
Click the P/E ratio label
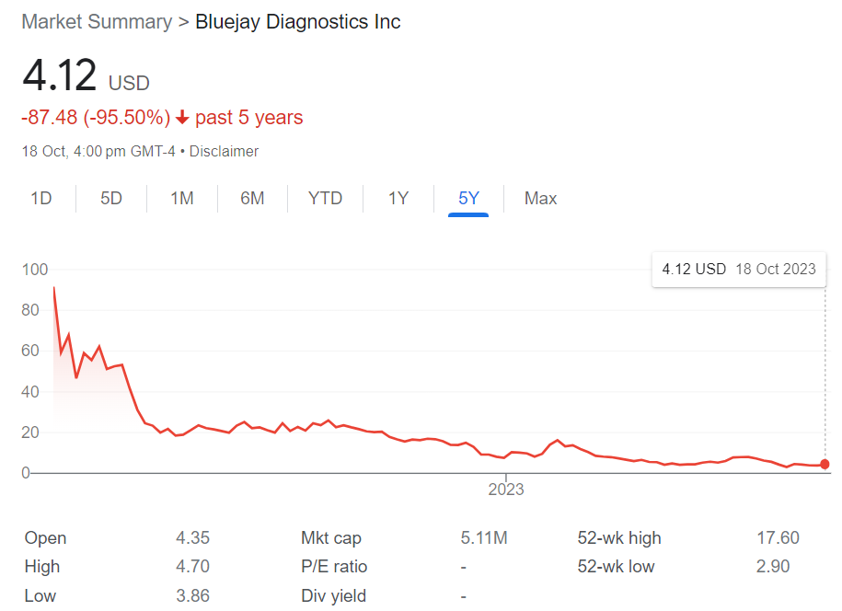[334, 567]
